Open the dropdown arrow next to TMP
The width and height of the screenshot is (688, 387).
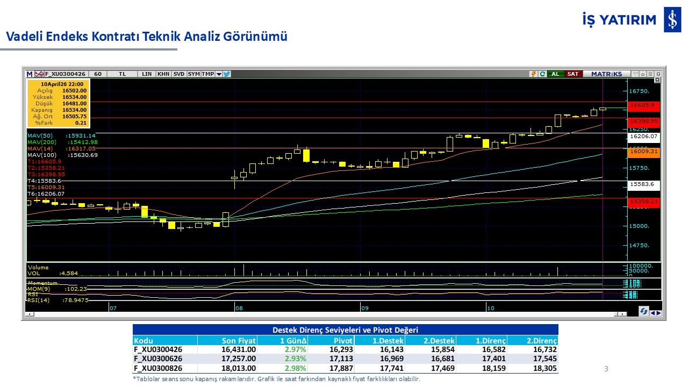point(219,74)
